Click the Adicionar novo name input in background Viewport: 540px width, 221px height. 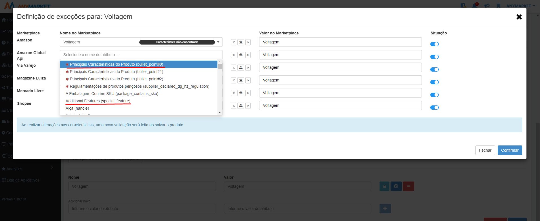142,209
